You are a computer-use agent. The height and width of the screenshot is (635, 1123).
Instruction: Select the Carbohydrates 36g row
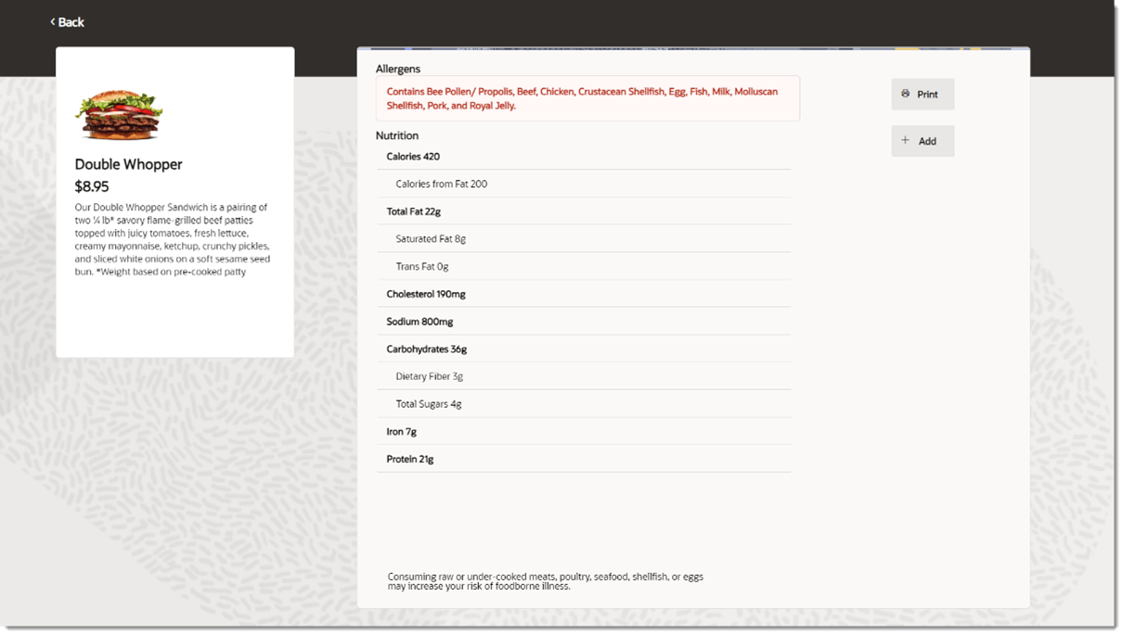tap(584, 349)
